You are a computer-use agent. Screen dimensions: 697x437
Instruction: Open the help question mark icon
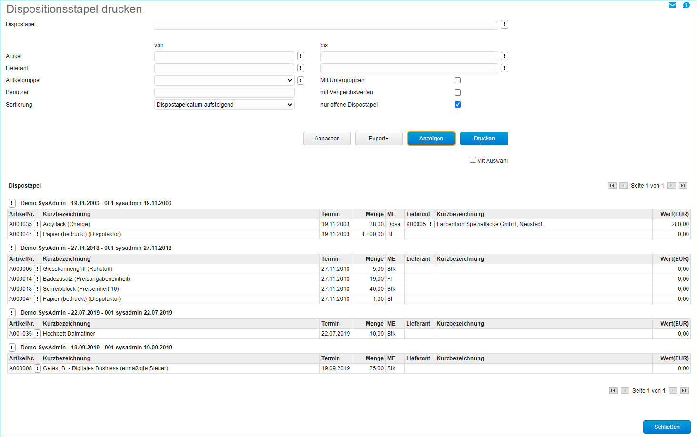click(x=686, y=5)
